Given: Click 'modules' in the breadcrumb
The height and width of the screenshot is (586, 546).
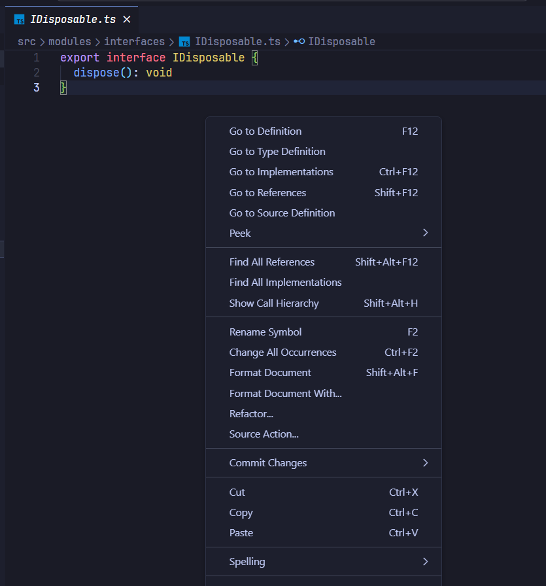Looking at the screenshot, I should click(69, 41).
